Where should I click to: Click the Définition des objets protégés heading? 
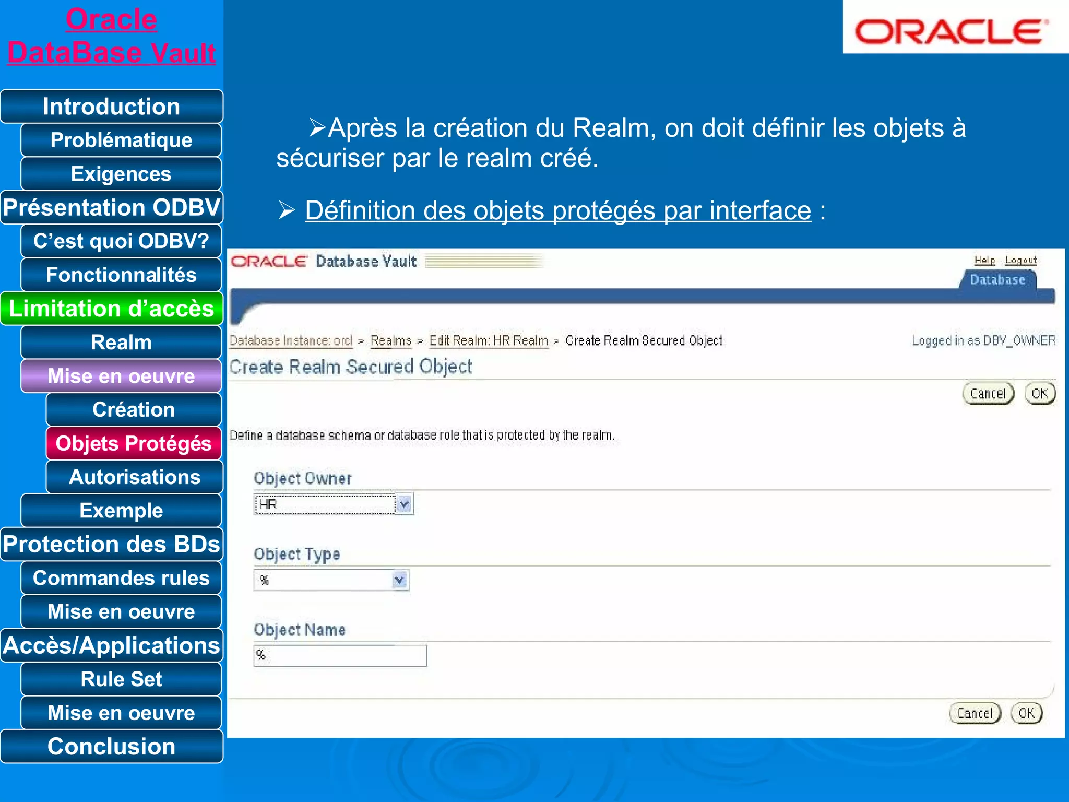[558, 210]
